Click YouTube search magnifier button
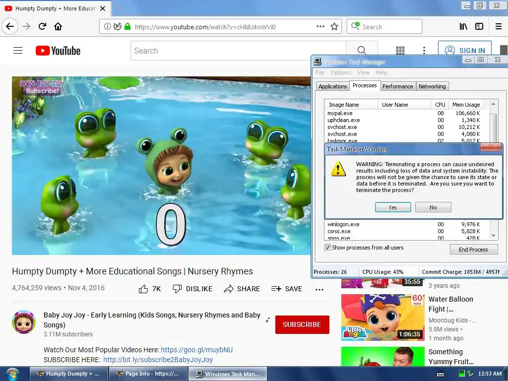 pos(362,51)
